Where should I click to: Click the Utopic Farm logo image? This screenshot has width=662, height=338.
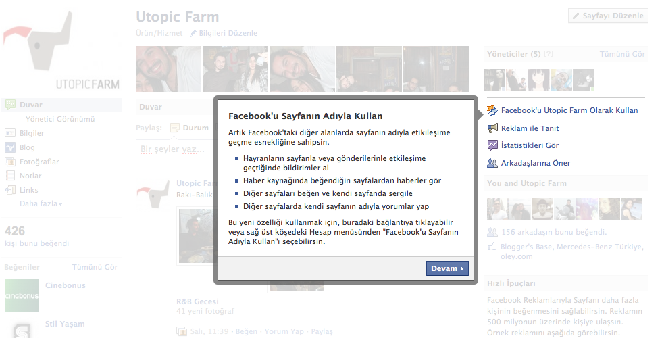(x=61, y=51)
